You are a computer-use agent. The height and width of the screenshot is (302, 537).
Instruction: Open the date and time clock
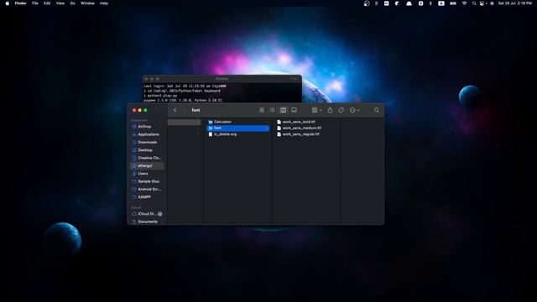click(514, 3)
